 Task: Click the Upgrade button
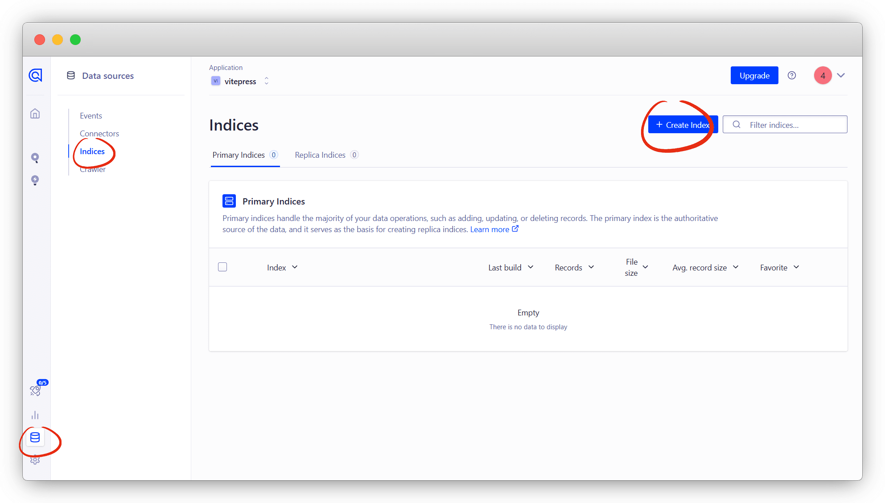click(x=754, y=75)
